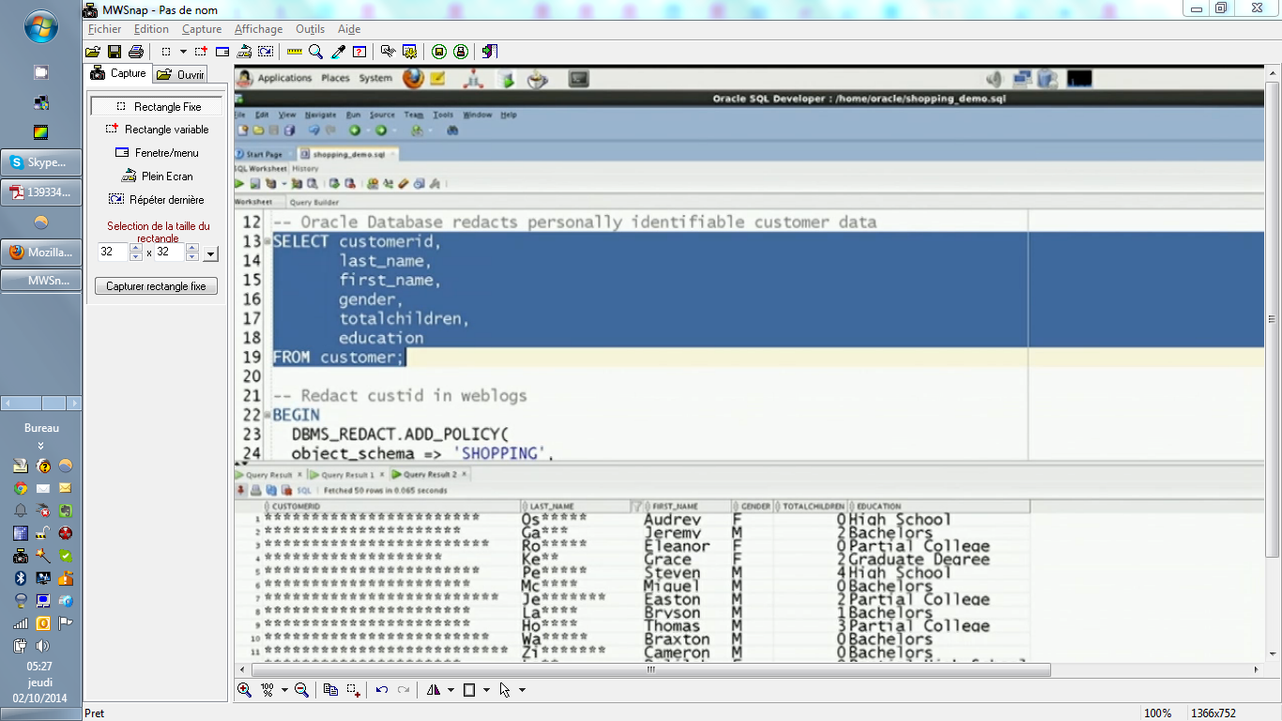
Task: Click the repeat last capture toolbar icon
Action: click(266, 52)
